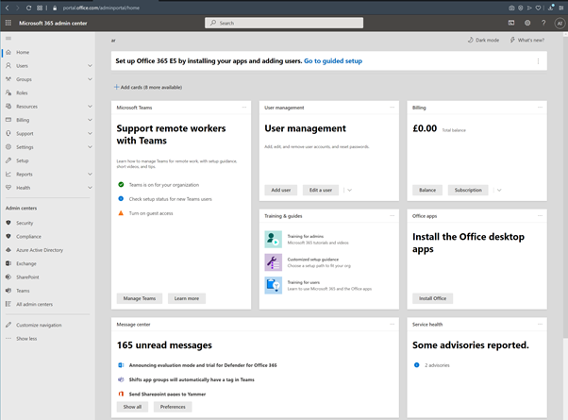Expand the Health menu chevron
The image size is (568, 420).
tap(90, 188)
